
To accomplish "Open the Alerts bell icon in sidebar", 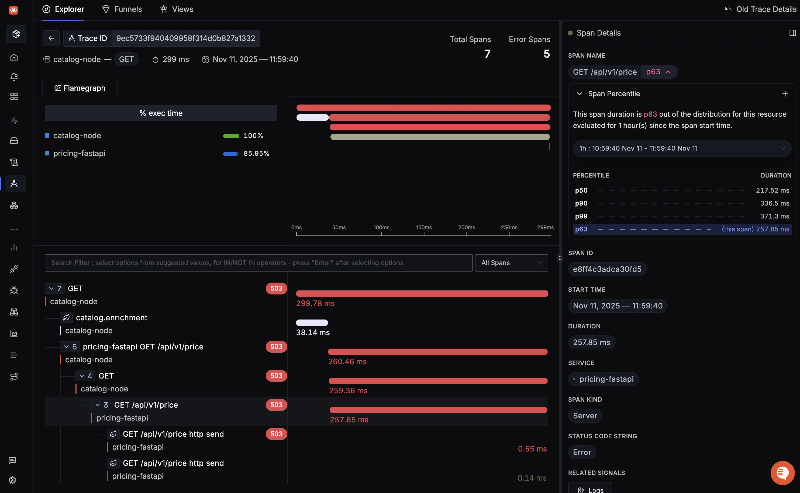I will 14,77.
